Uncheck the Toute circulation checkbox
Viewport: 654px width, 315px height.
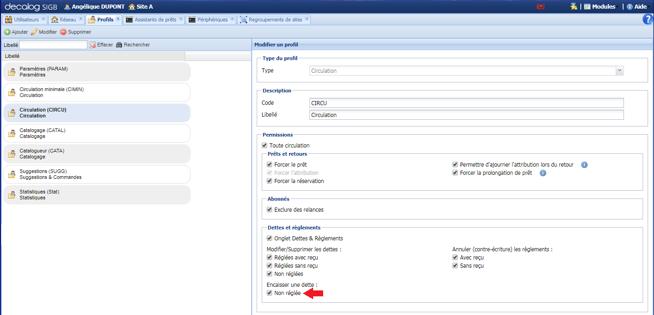[x=264, y=146]
